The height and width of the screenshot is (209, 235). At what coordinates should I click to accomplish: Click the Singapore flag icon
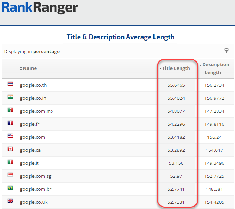tap(10, 175)
